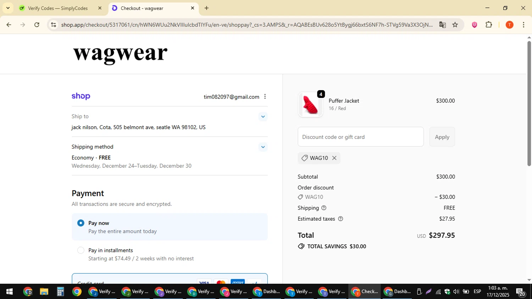Go back to the previous page
This screenshot has width=532, height=299.
(x=9, y=25)
